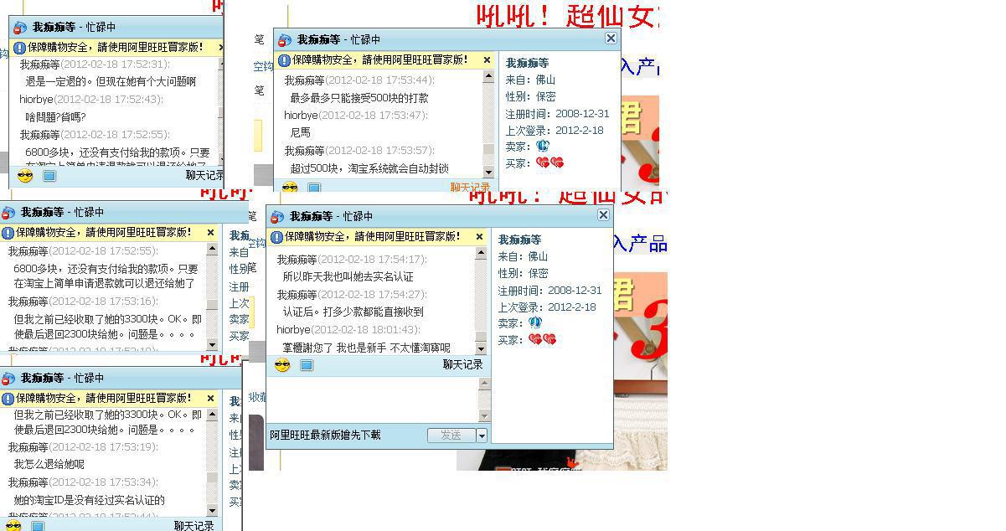Click message '认证后。打多少款都能直接收到'
Screen dimensions: 1006x531
[x=353, y=312]
